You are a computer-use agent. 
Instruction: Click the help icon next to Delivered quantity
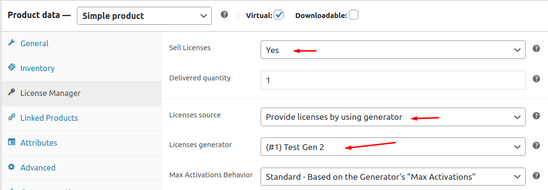(536, 79)
